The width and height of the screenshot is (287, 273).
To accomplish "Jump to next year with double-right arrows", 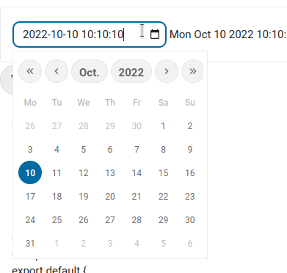I will point(192,71).
